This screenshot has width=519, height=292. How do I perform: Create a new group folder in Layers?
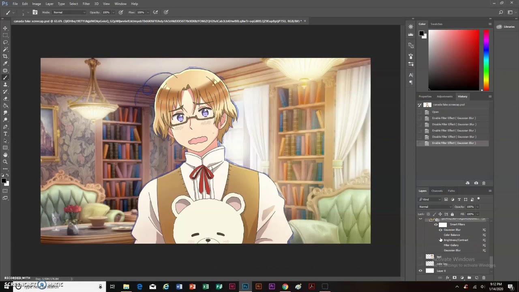point(469,278)
